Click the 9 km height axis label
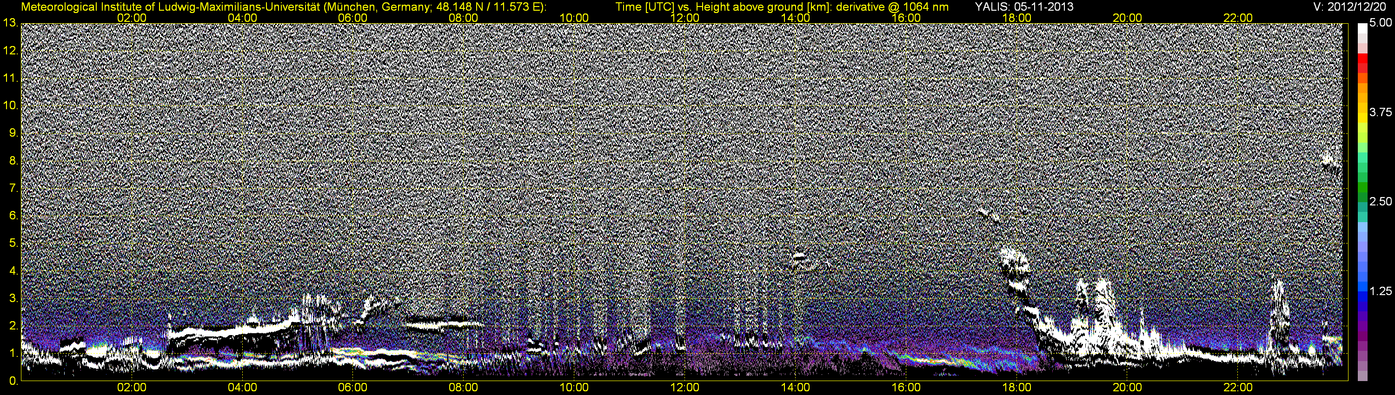Image resolution: width=1395 pixels, height=395 pixels. click(13, 133)
